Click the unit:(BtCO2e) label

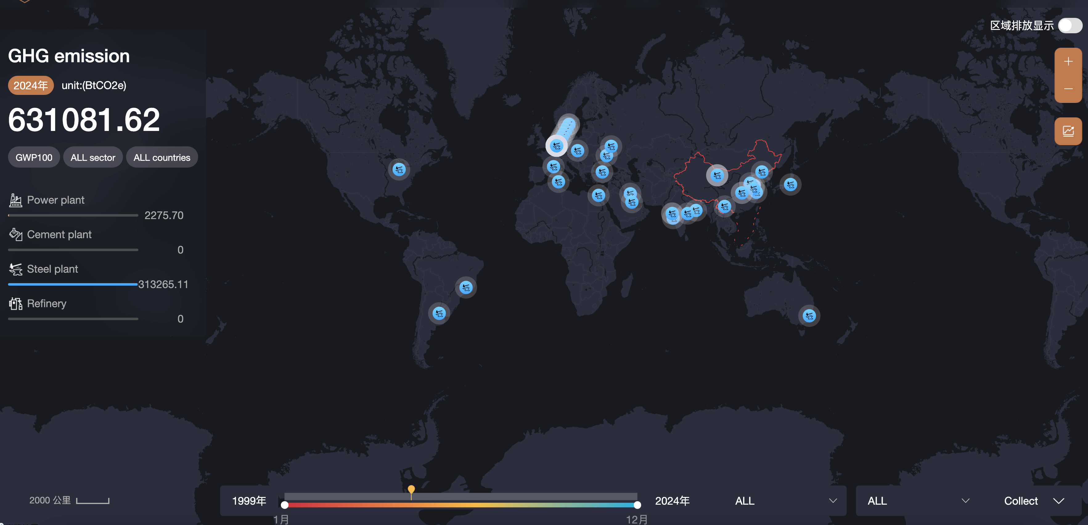(94, 85)
